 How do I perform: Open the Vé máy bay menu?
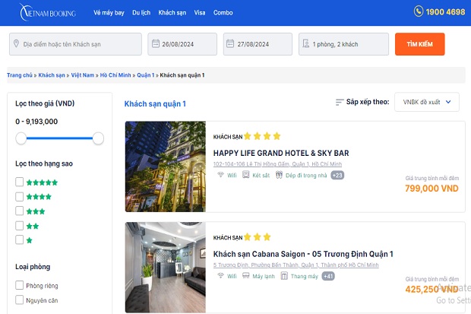[109, 13]
